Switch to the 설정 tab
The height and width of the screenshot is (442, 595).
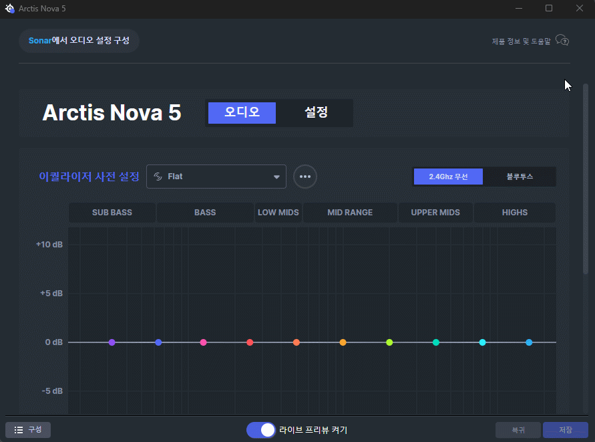pyautogui.click(x=316, y=112)
